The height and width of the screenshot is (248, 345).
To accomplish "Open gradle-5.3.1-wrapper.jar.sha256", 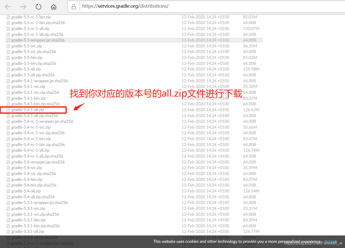I will tap(40, 203).
